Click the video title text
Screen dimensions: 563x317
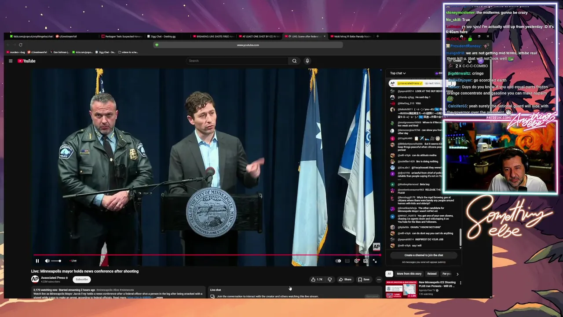(85, 271)
